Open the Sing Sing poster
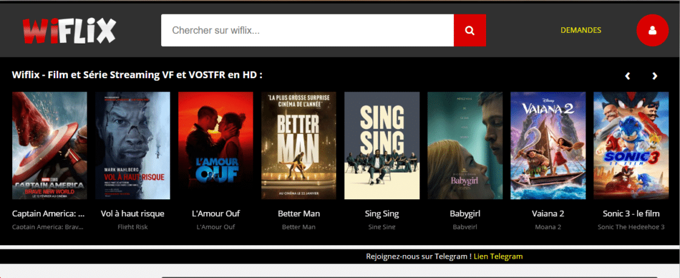680x278 pixels. 382,145
